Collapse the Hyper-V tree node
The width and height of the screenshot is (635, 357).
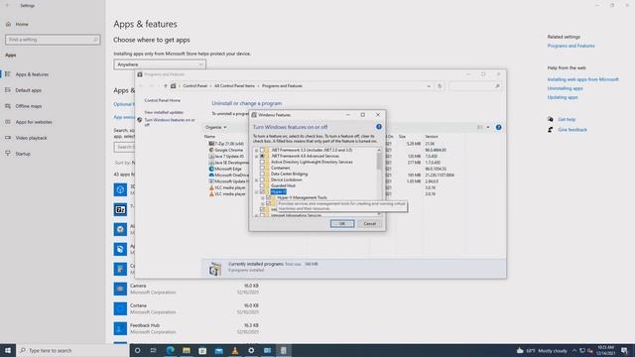(x=256, y=191)
